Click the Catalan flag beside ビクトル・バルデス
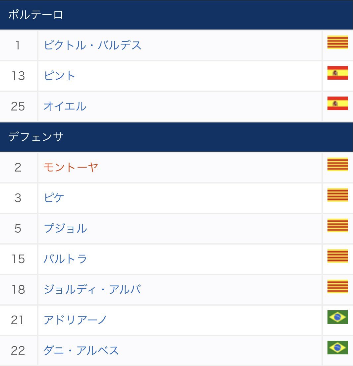 [337, 42]
